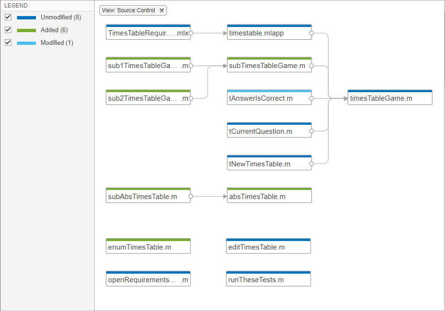
Task: Select the timesTableGame.m file node
Action: pyautogui.click(x=390, y=98)
